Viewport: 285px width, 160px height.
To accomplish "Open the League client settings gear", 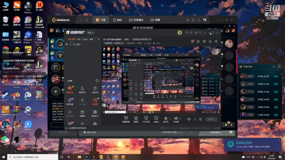I will tap(229, 26).
